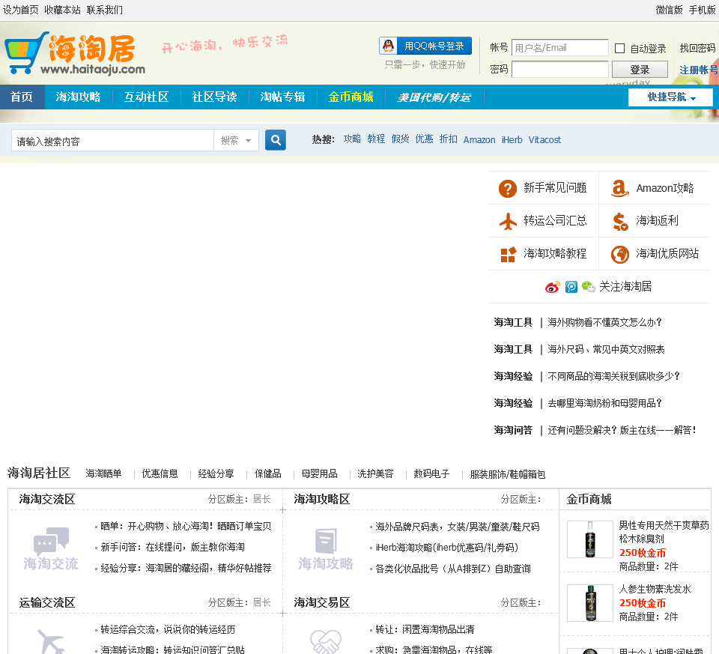Open the 海淘交流区 section heading
This screenshot has width=719, height=654.
46,499
